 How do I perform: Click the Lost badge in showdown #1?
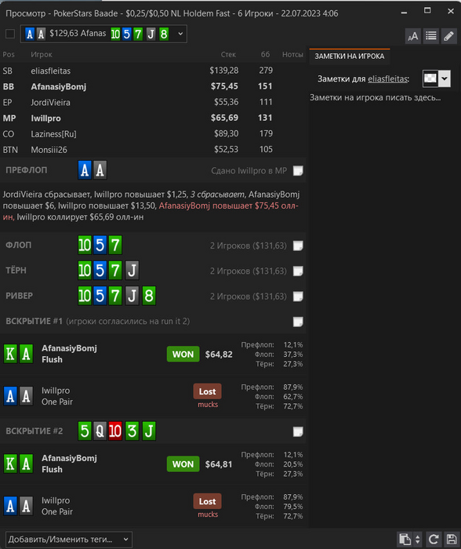[207, 391]
